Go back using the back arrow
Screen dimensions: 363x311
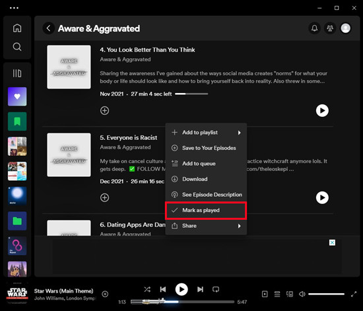point(48,28)
